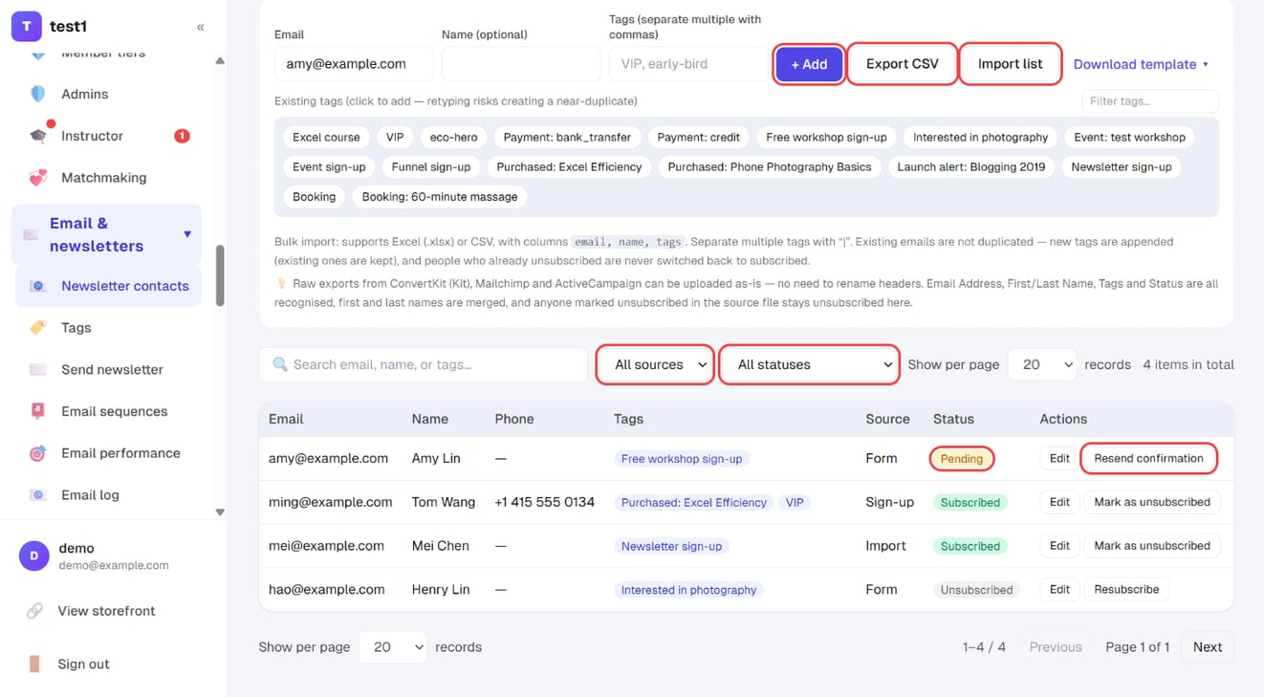Viewport: 1264px width, 697px height.
Task: Go to Send newsletter page
Action: pyautogui.click(x=108, y=370)
